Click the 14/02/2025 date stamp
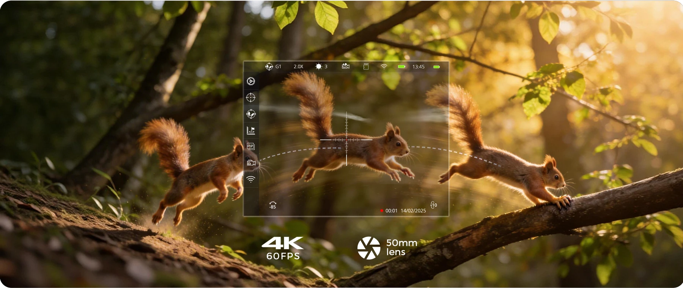 (x=413, y=211)
